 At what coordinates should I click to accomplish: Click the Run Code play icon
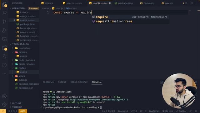[187, 3]
